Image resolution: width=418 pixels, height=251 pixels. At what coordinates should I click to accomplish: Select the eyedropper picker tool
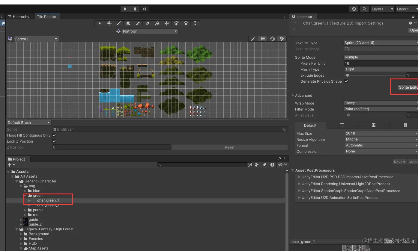tap(138, 23)
